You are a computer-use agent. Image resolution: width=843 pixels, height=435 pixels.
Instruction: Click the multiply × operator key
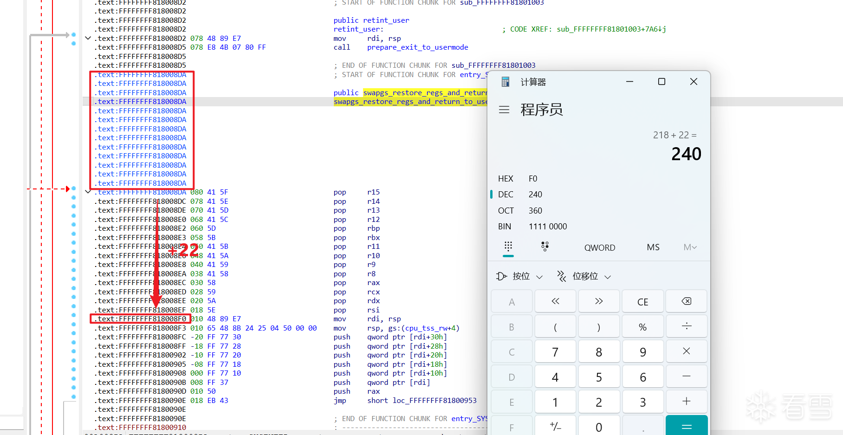[687, 351]
